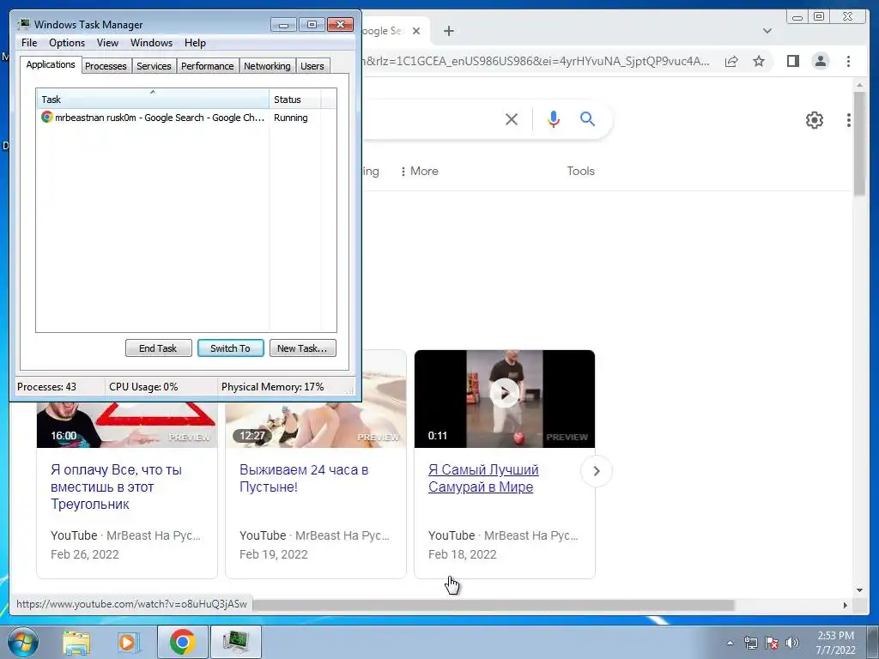Switch to the Services tab
This screenshot has height=659, width=879.
pos(154,66)
